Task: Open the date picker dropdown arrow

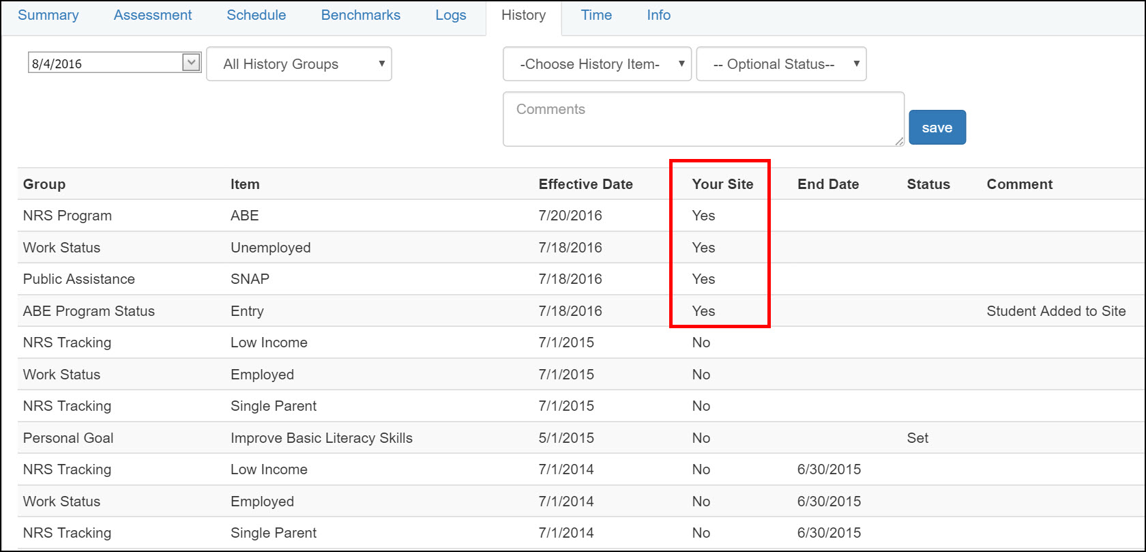Action: [x=191, y=63]
